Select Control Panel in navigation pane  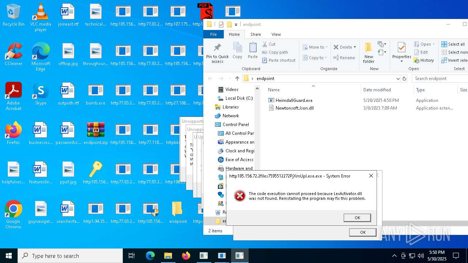coord(232,125)
